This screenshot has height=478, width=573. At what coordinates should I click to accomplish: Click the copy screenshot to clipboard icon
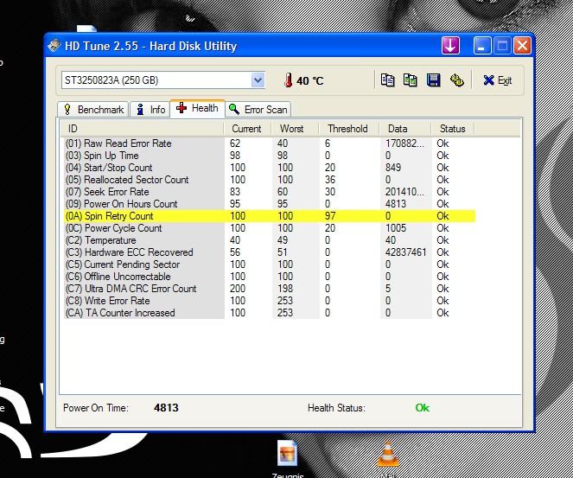tap(410, 80)
